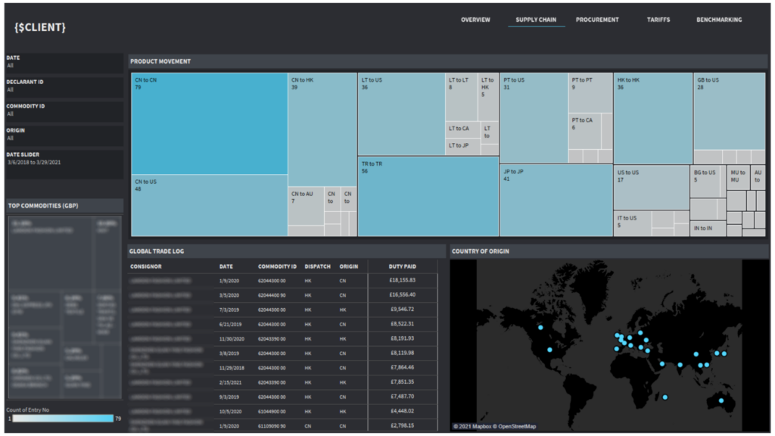Select the 2/15/2021 date entry
Screen dimensions: 775x436
pyautogui.click(x=230, y=382)
